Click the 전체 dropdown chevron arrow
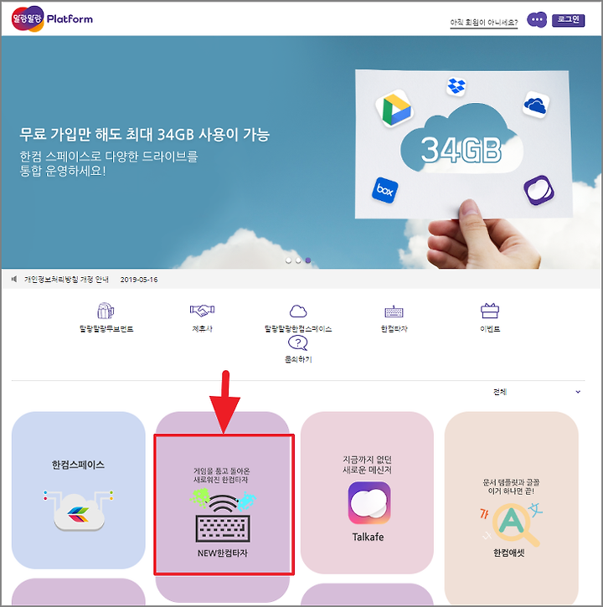The height and width of the screenshot is (607, 603). click(578, 392)
